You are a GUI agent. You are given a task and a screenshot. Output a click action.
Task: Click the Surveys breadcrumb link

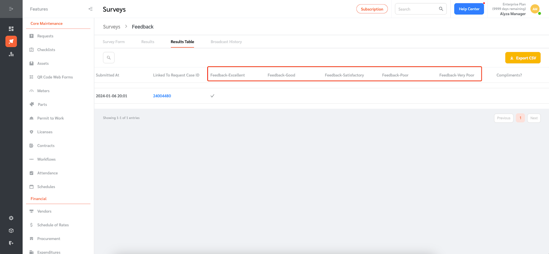coord(112,27)
